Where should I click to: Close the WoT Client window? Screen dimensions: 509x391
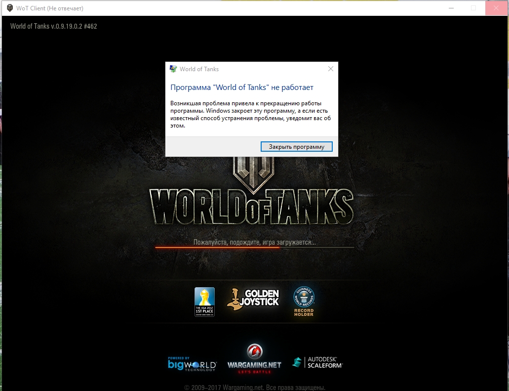[x=496, y=8]
